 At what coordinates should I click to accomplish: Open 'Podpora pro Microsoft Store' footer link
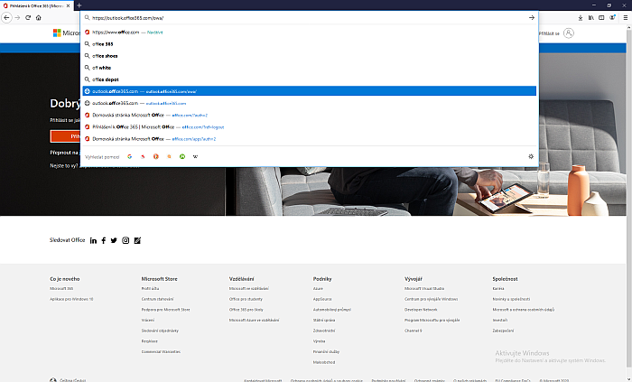(x=165, y=310)
